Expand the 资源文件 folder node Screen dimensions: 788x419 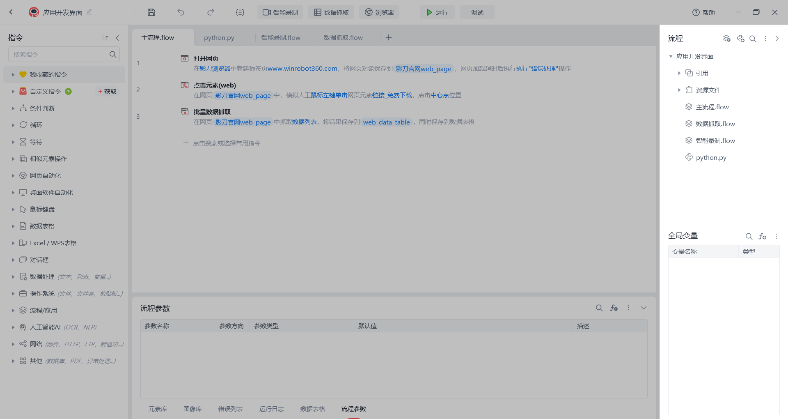point(679,90)
